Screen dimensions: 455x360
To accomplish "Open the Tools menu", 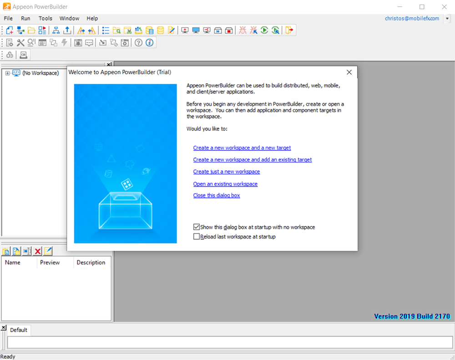I will point(45,18).
